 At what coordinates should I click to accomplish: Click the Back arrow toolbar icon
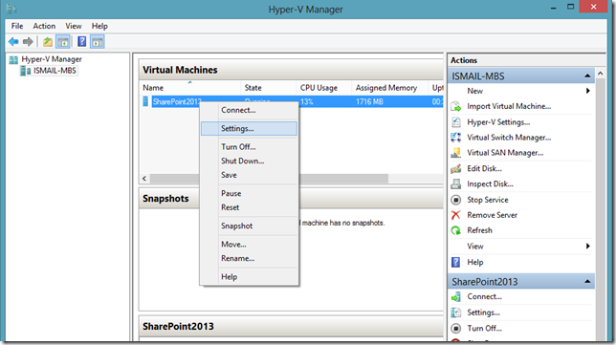(x=13, y=41)
